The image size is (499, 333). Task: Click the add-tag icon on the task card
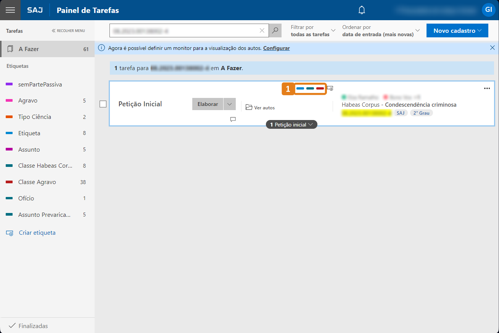[x=330, y=88]
